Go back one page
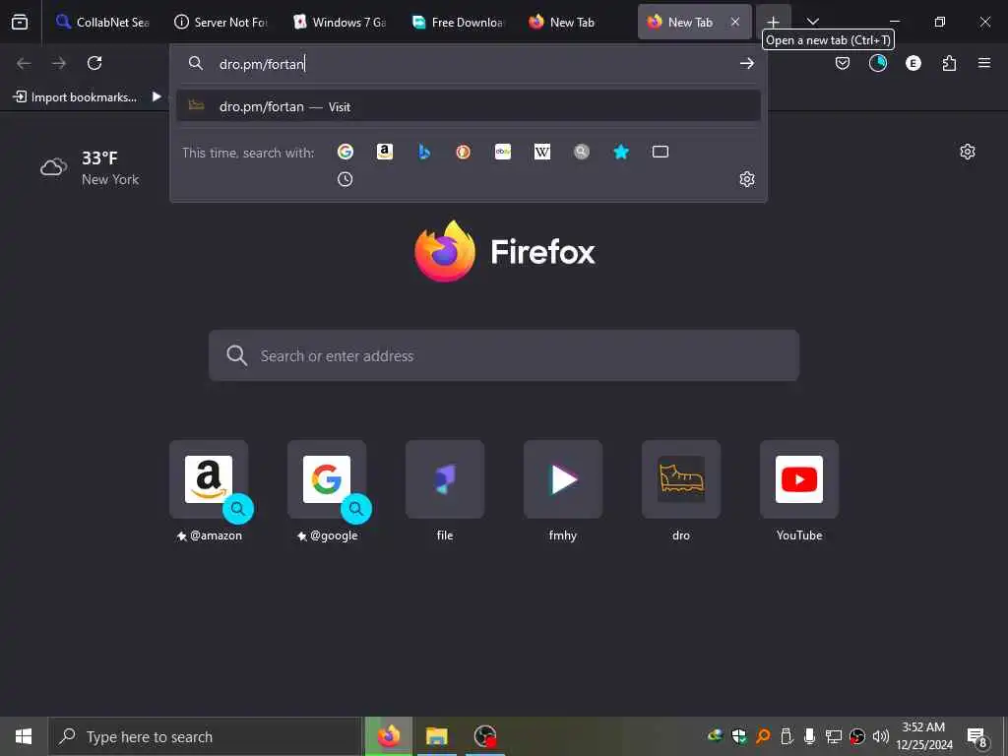Viewport: 1008px width, 756px height. click(x=24, y=63)
